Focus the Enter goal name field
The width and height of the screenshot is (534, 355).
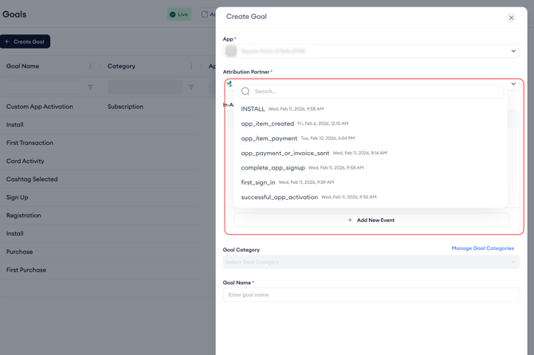point(371,295)
